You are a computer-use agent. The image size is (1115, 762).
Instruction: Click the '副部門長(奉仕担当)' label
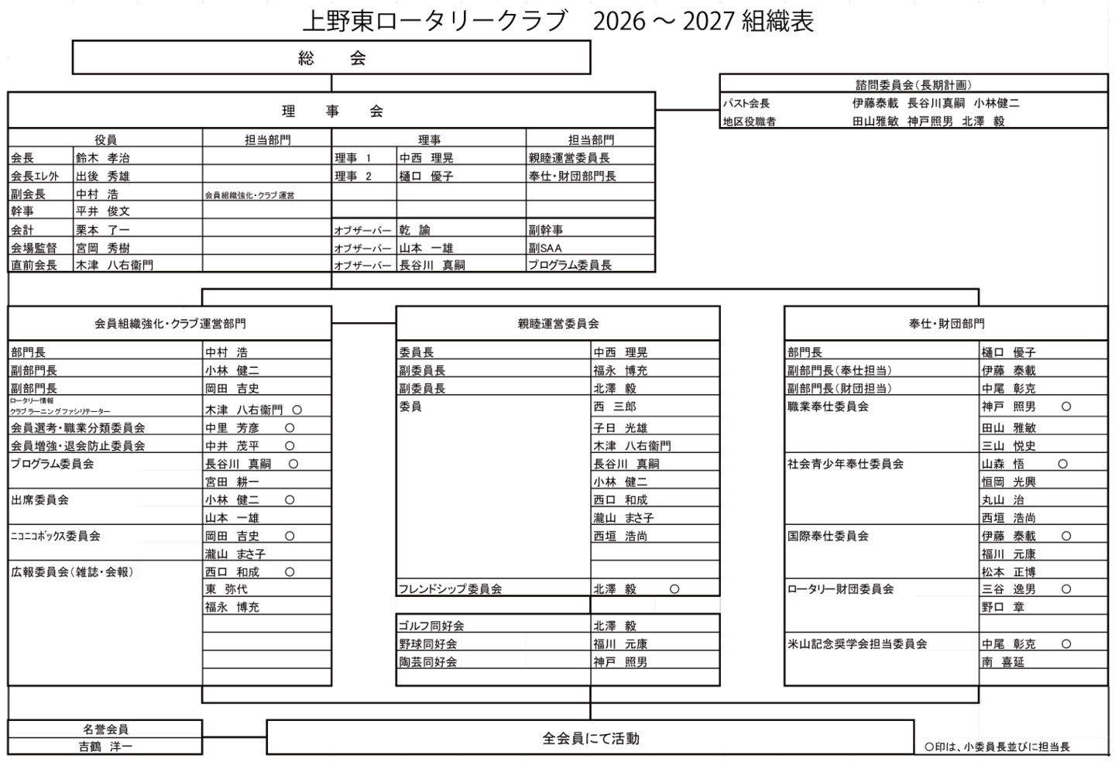point(839,370)
